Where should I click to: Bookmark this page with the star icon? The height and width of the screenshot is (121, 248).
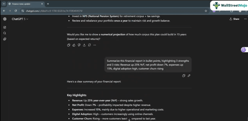tap(206, 11)
